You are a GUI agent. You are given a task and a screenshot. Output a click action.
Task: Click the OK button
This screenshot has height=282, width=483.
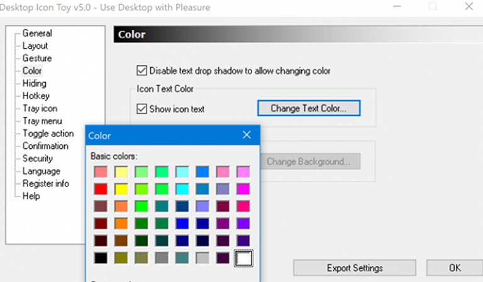[455, 268]
